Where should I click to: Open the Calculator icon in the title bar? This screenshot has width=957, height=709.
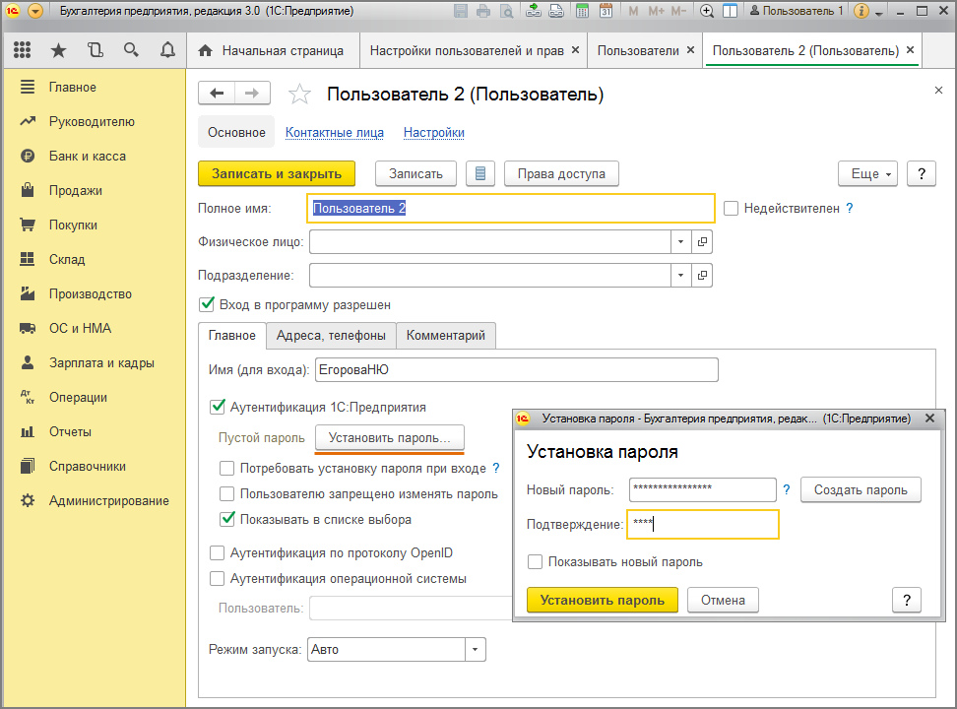(x=582, y=11)
